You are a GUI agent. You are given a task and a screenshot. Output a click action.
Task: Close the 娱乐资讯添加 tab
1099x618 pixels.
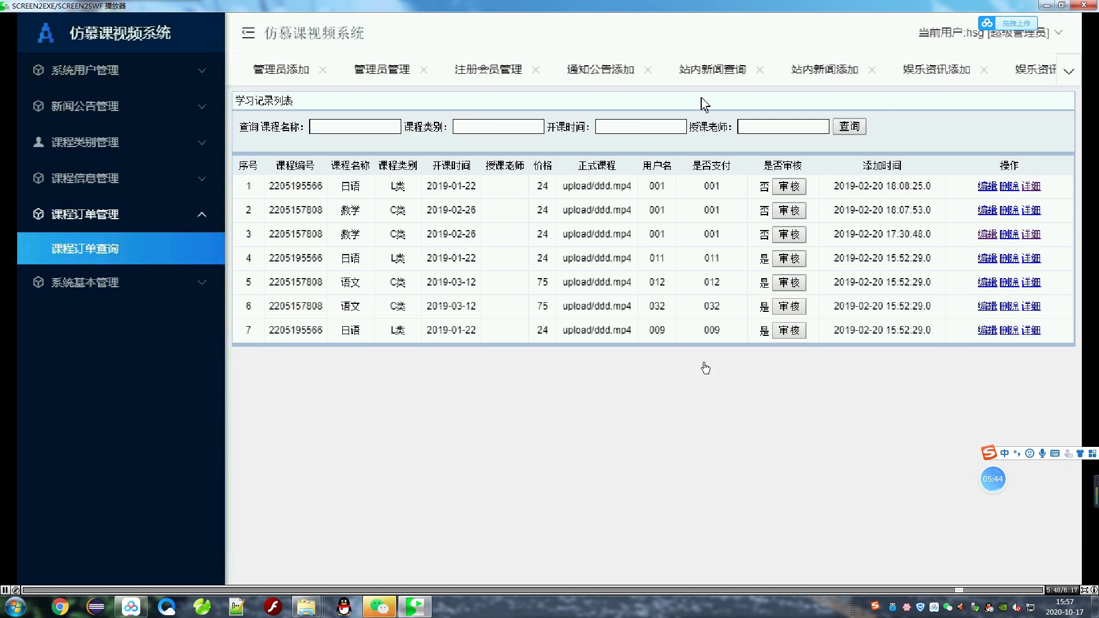[x=984, y=70]
